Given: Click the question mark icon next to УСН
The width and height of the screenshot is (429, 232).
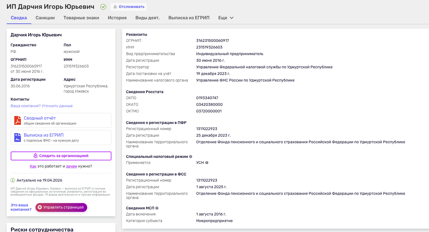Looking at the screenshot, I should click(x=207, y=163).
